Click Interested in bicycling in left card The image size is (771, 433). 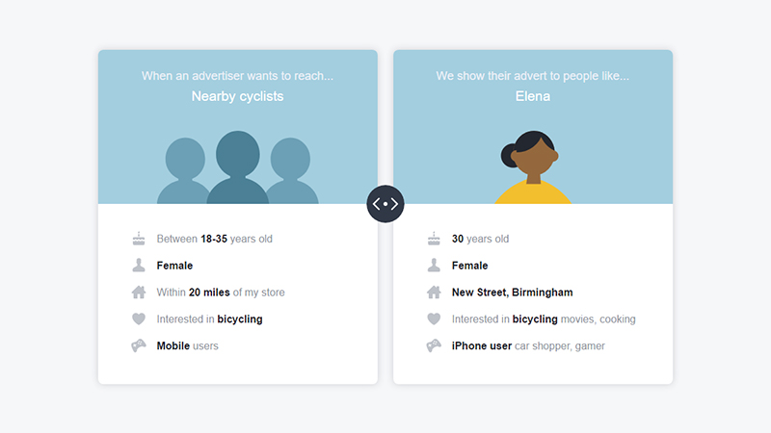(209, 319)
